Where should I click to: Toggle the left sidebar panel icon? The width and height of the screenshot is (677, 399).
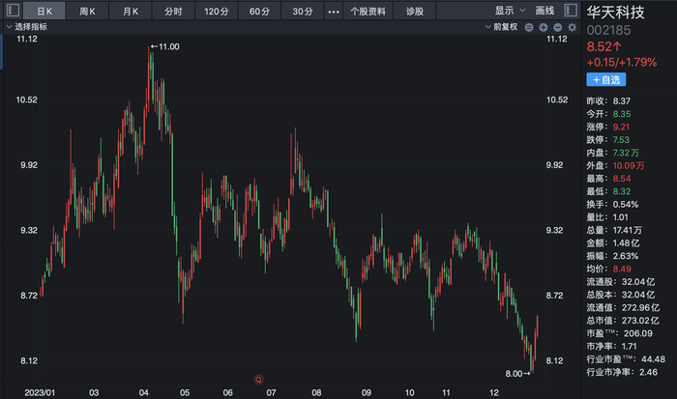click(13, 11)
